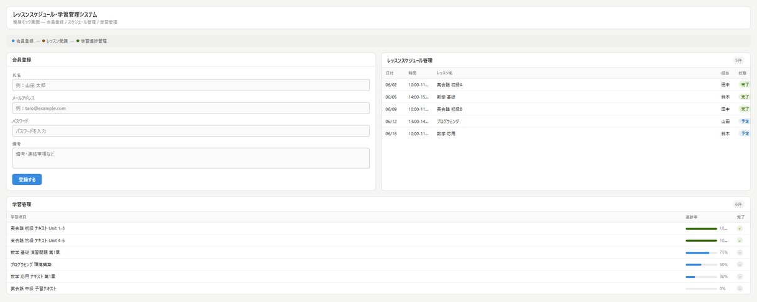Toggle completion check for 英会話 初級 Unit 1-3

click(740, 229)
